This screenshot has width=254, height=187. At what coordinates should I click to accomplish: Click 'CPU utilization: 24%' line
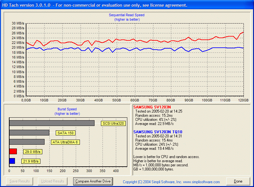click(157, 144)
